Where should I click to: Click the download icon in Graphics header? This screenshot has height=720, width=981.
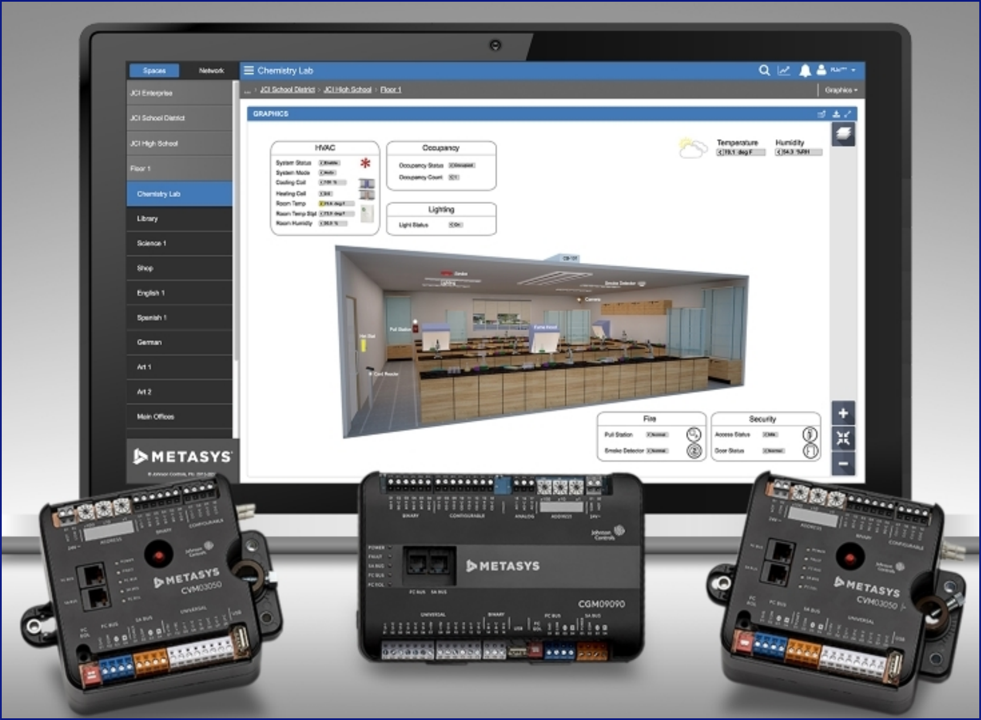[x=836, y=114]
